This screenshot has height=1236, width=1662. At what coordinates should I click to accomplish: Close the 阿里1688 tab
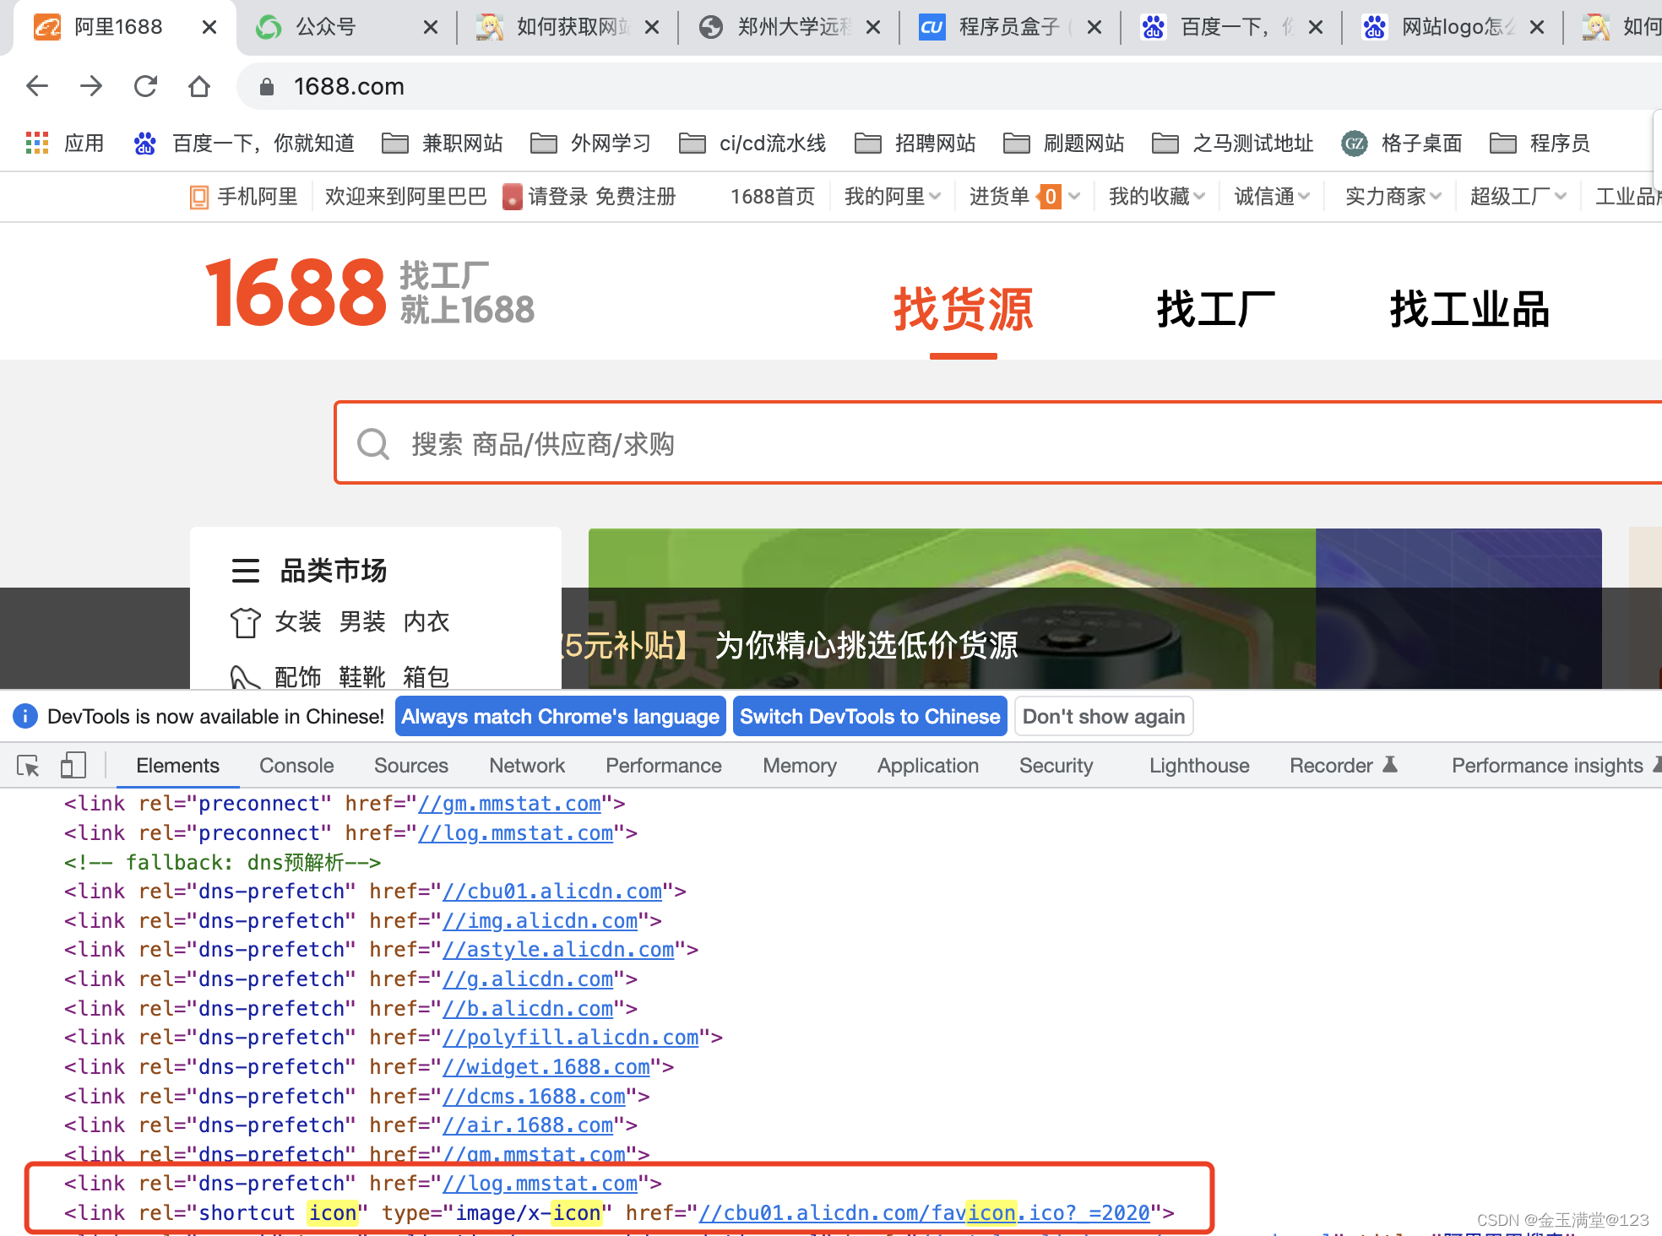209,27
